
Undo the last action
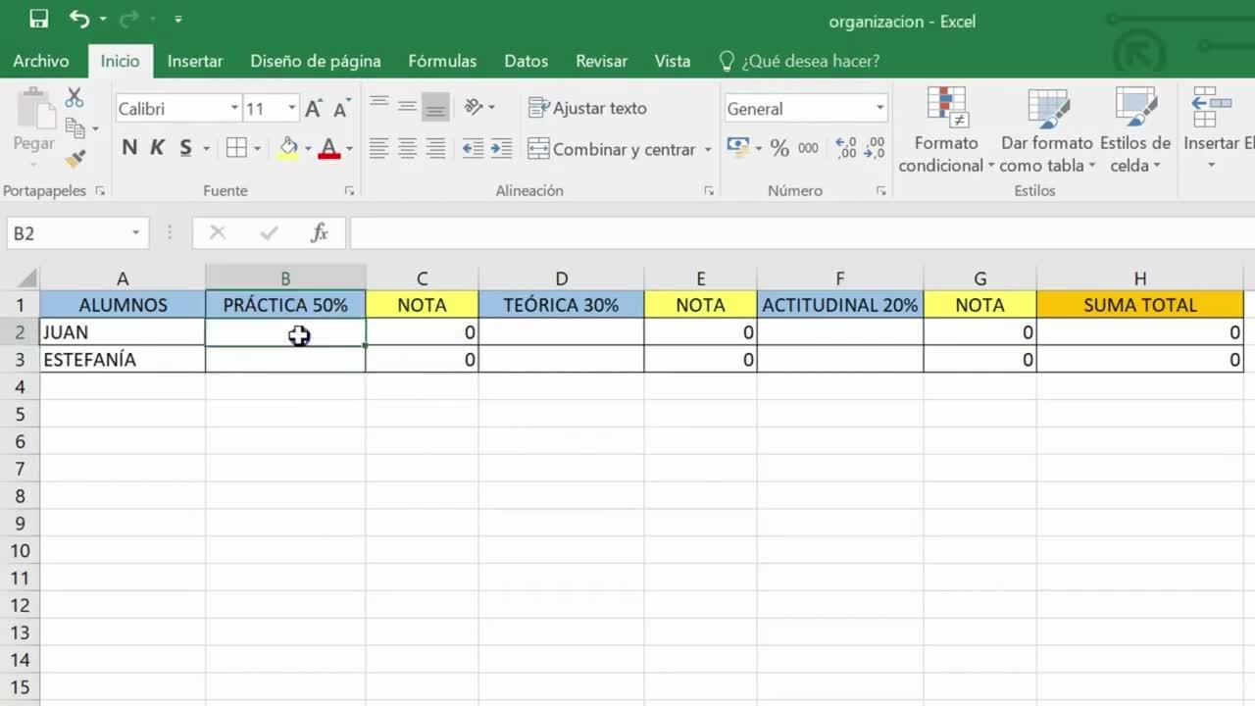pos(79,19)
